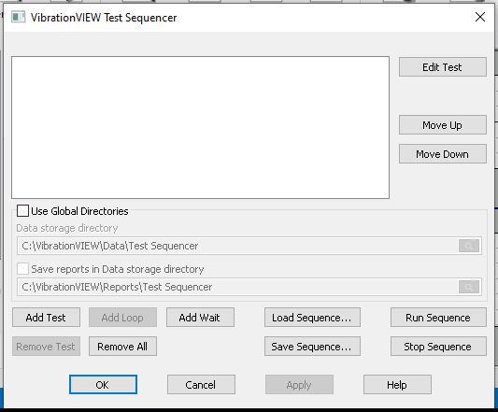Close the Test Sequencer dialog
498x412 pixels.
tap(480, 17)
